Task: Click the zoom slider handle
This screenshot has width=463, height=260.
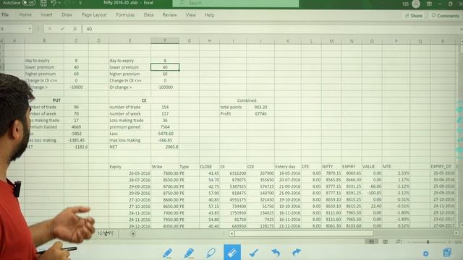Action: click(x=428, y=242)
